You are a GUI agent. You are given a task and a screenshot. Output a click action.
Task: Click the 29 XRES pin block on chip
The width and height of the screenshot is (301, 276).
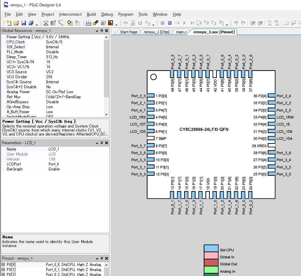click(x=272, y=145)
